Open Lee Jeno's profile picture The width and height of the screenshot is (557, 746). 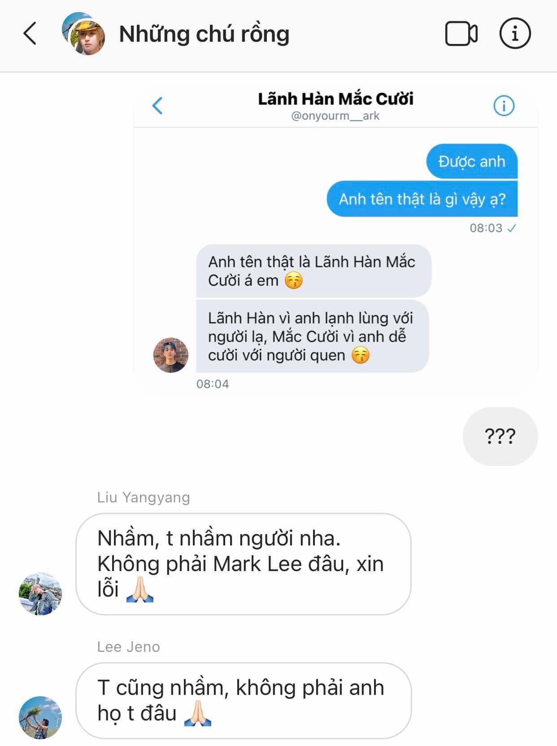point(40,717)
